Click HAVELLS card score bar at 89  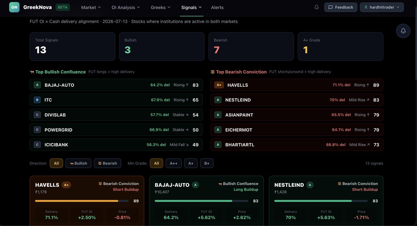point(82,201)
